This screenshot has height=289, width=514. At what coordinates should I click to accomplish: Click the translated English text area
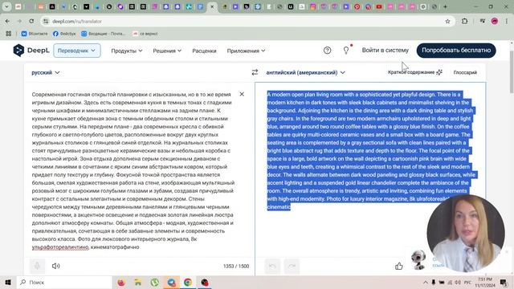coord(370,150)
